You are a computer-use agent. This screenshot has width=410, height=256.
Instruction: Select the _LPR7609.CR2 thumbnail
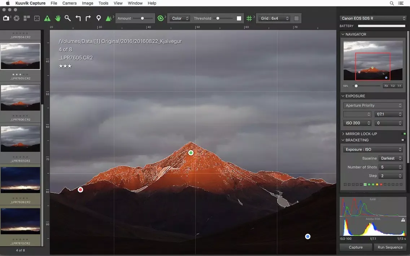tap(20, 180)
